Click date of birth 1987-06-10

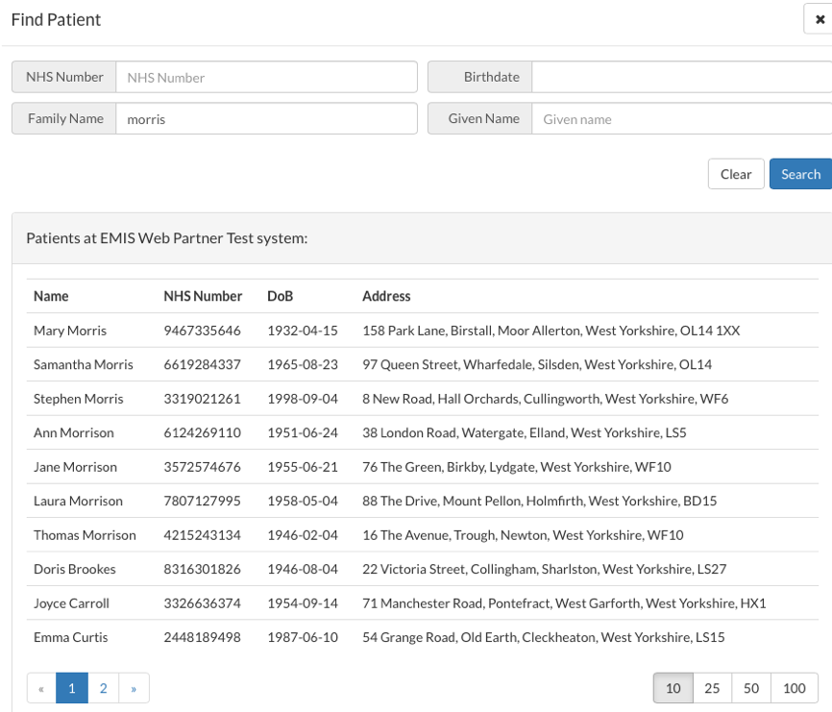[x=303, y=637]
